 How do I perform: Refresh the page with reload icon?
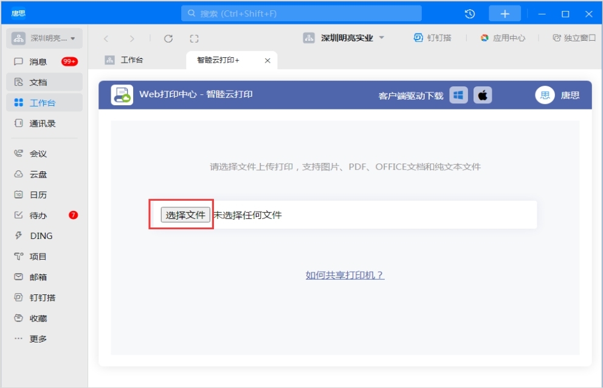click(x=168, y=38)
